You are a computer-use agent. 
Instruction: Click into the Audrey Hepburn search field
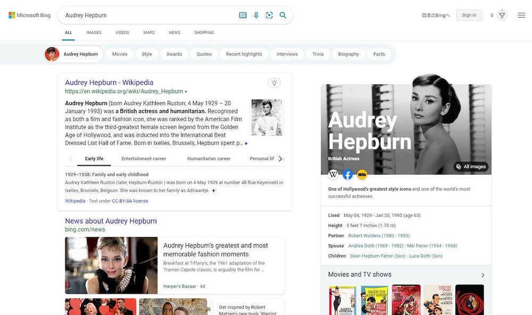(149, 15)
